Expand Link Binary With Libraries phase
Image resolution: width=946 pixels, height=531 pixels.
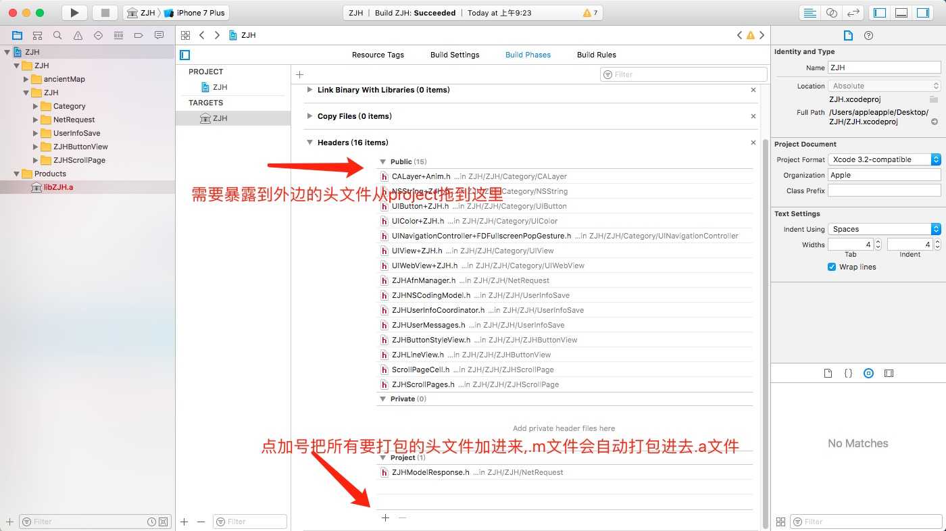click(x=310, y=90)
